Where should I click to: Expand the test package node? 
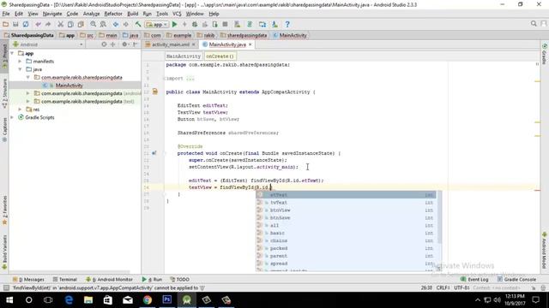28,102
